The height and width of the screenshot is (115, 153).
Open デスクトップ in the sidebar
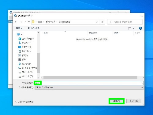24,47
